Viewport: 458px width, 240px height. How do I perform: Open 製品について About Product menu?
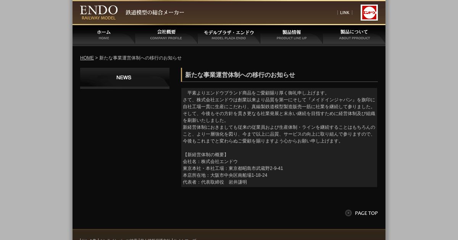[354, 35]
